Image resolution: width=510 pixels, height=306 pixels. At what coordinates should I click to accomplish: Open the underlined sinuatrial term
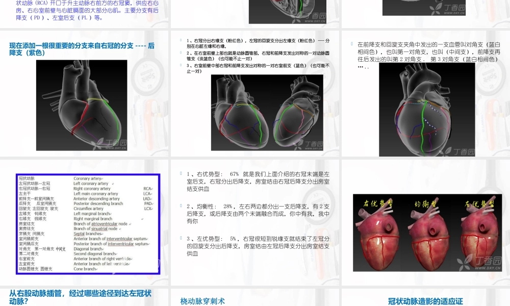[98, 228]
